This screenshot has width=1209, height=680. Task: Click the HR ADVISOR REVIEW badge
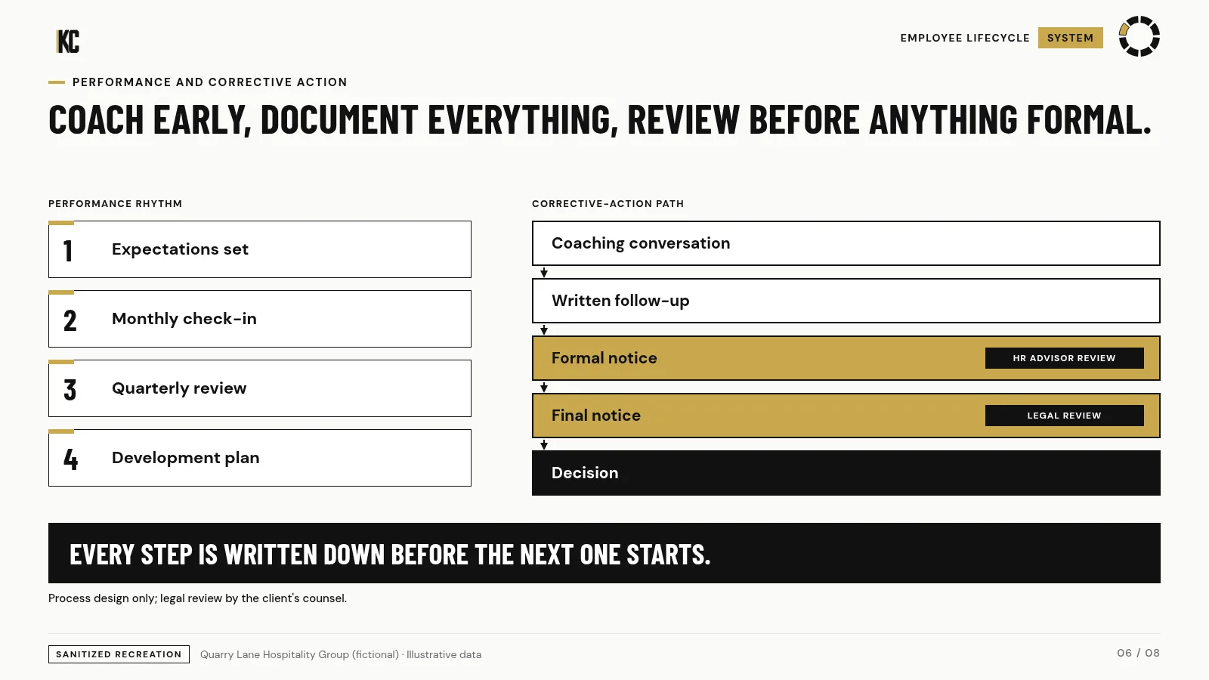click(1064, 358)
